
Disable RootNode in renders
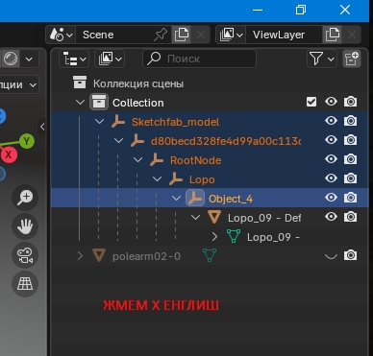click(351, 159)
